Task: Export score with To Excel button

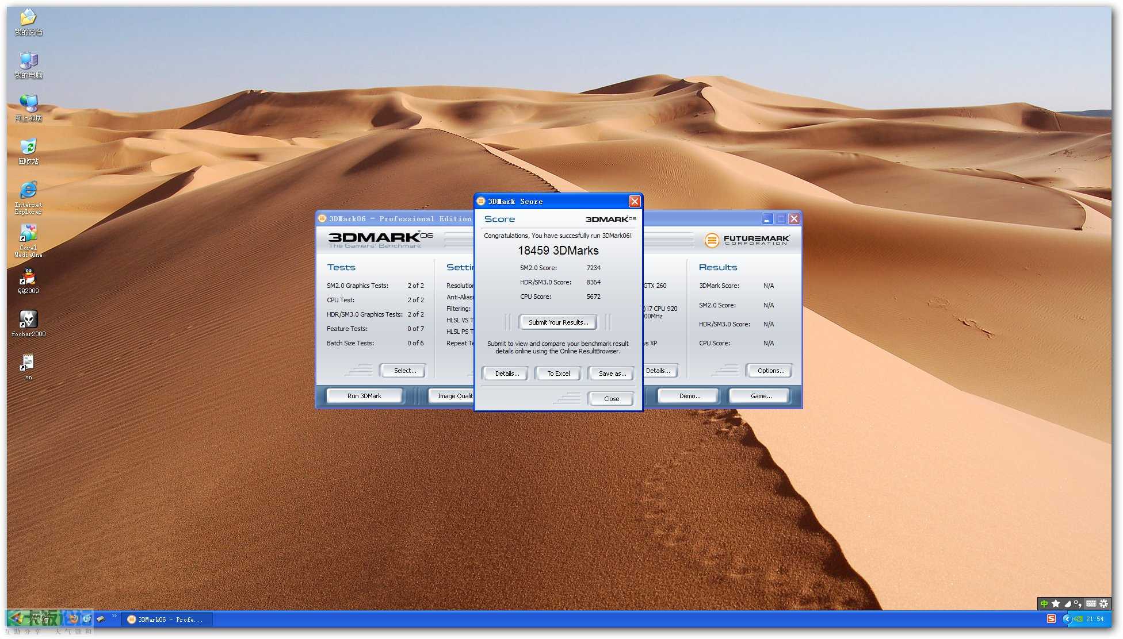Action: pos(558,374)
